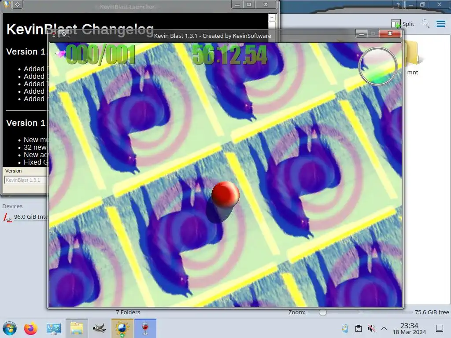Close the Kevin Blast 1.3.1 game window
This screenshot has width=451, height=338.
(x=390, y=33)
